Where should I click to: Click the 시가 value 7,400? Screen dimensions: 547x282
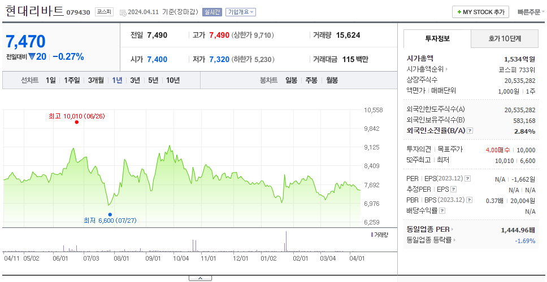click(157, 60)
